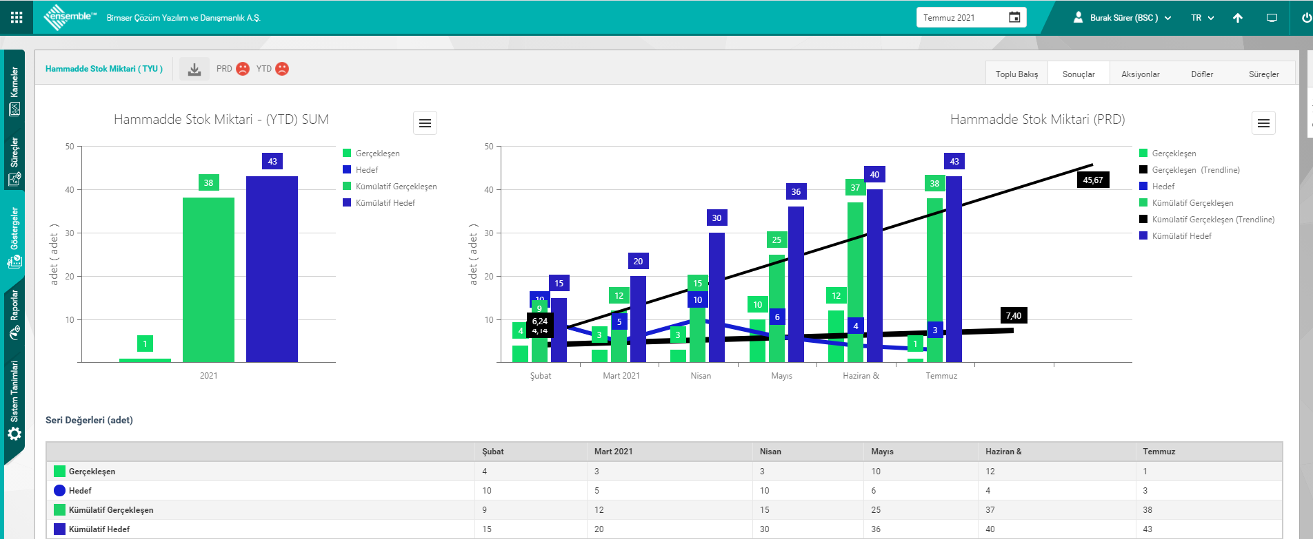This screenshot has width=1313, height=539.
Task: Open the PRD chart hamburger menu
Action: (1263, 123)
